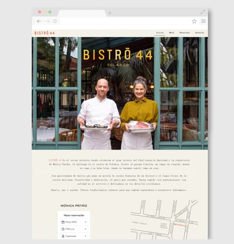Minimize window with yellow button
Viewport: 234px width, 244px height.
(45, 12)
